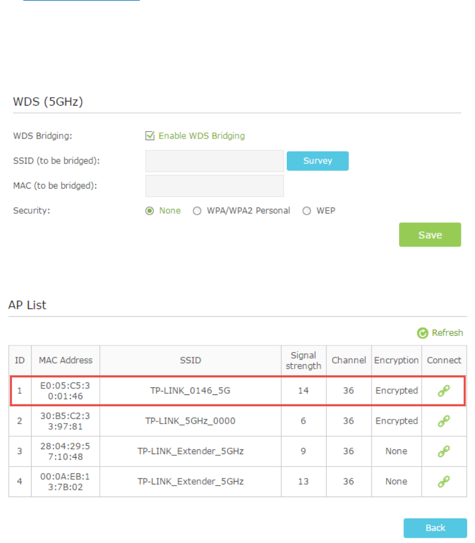Screen dimensions: 475x543
Task: Click the connect icon in AP row 3
Action: 443,451
